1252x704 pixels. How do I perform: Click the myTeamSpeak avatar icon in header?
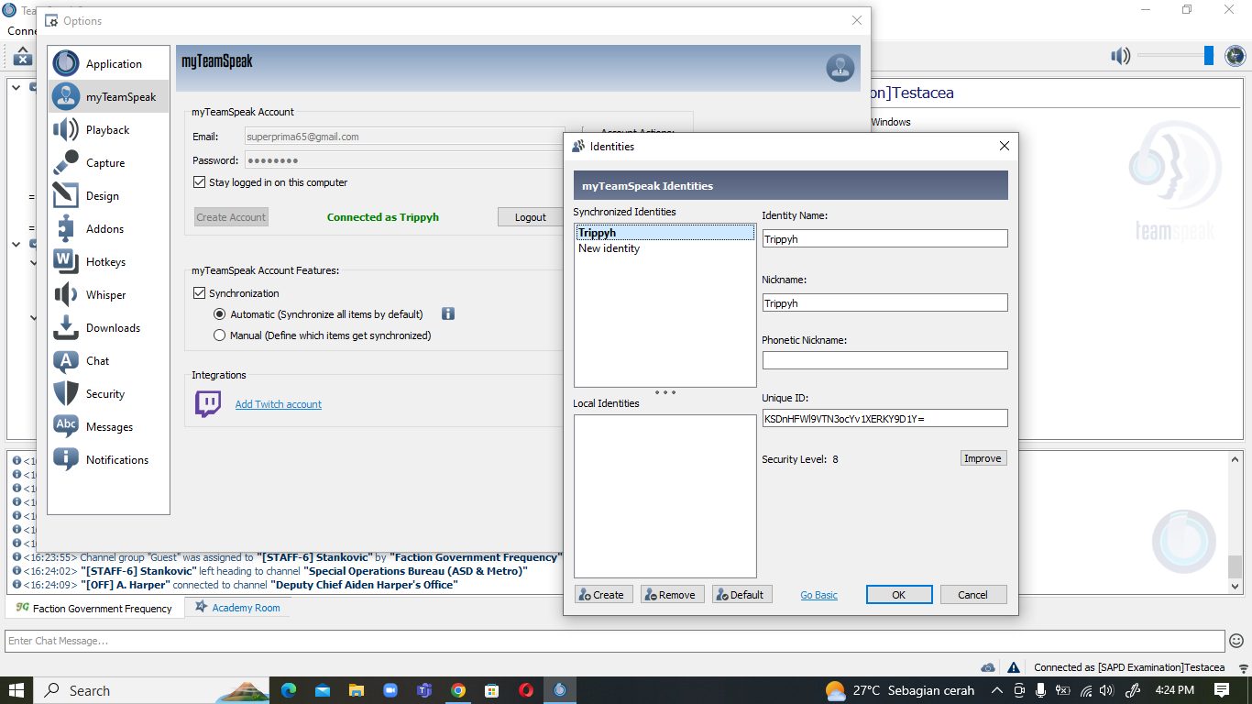point(840,68)
